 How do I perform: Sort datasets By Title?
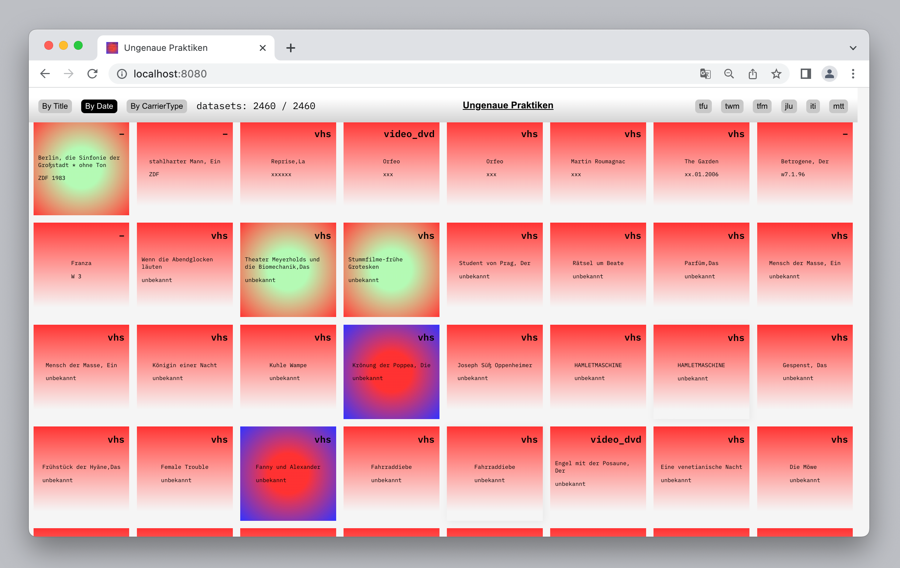pyautogui.click(x=55, y=106)
